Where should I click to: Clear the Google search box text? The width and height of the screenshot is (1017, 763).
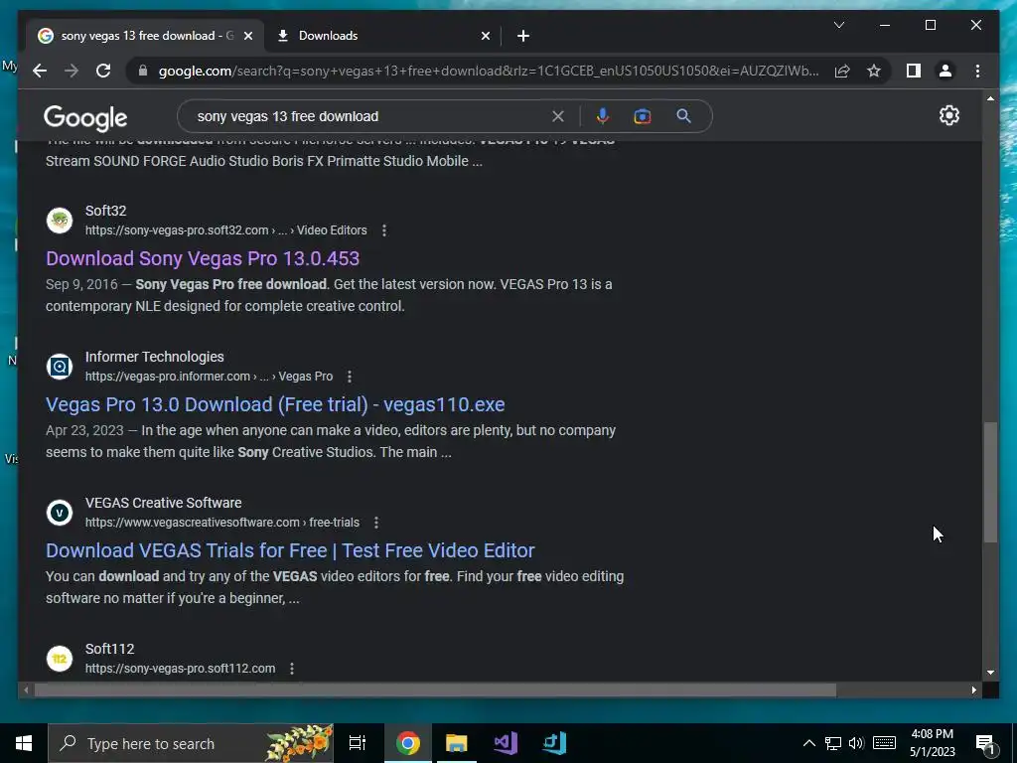pyautogui.click(x=558, y=116)
